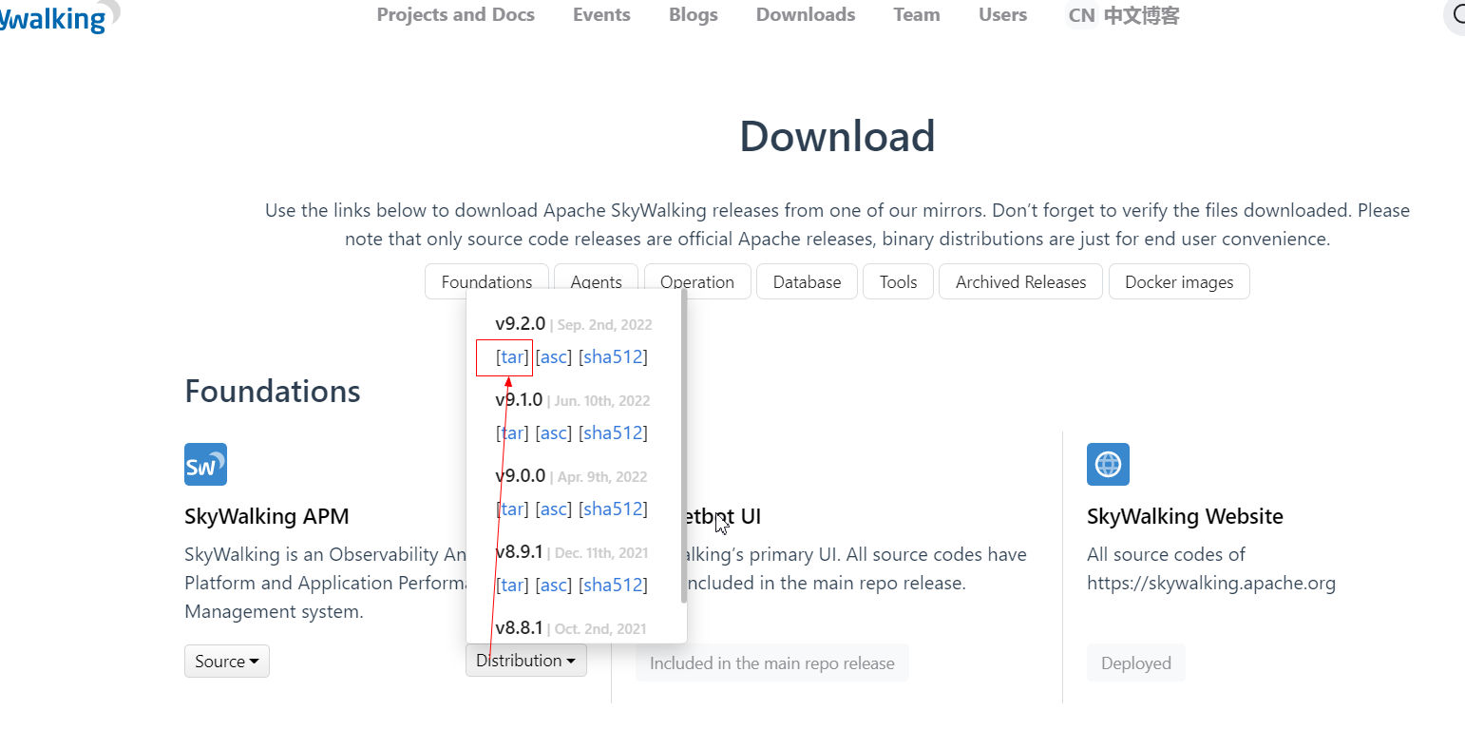Click the SkyWalking Website globe icon
This screenshot has height=749, width=1465.
1108,464
